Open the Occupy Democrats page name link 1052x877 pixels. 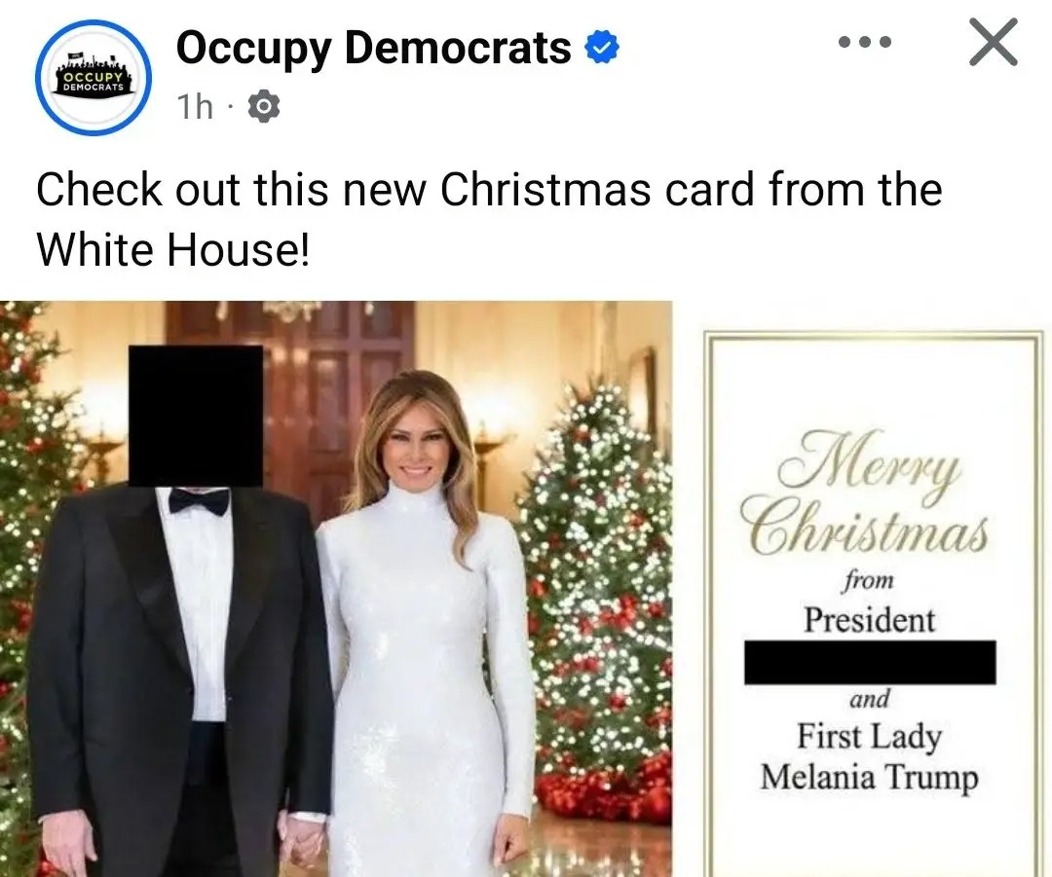374,49
